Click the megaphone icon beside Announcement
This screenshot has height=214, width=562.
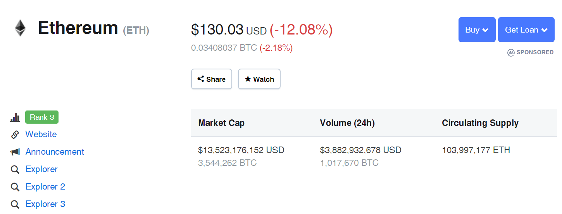click(x=15, y=152)
